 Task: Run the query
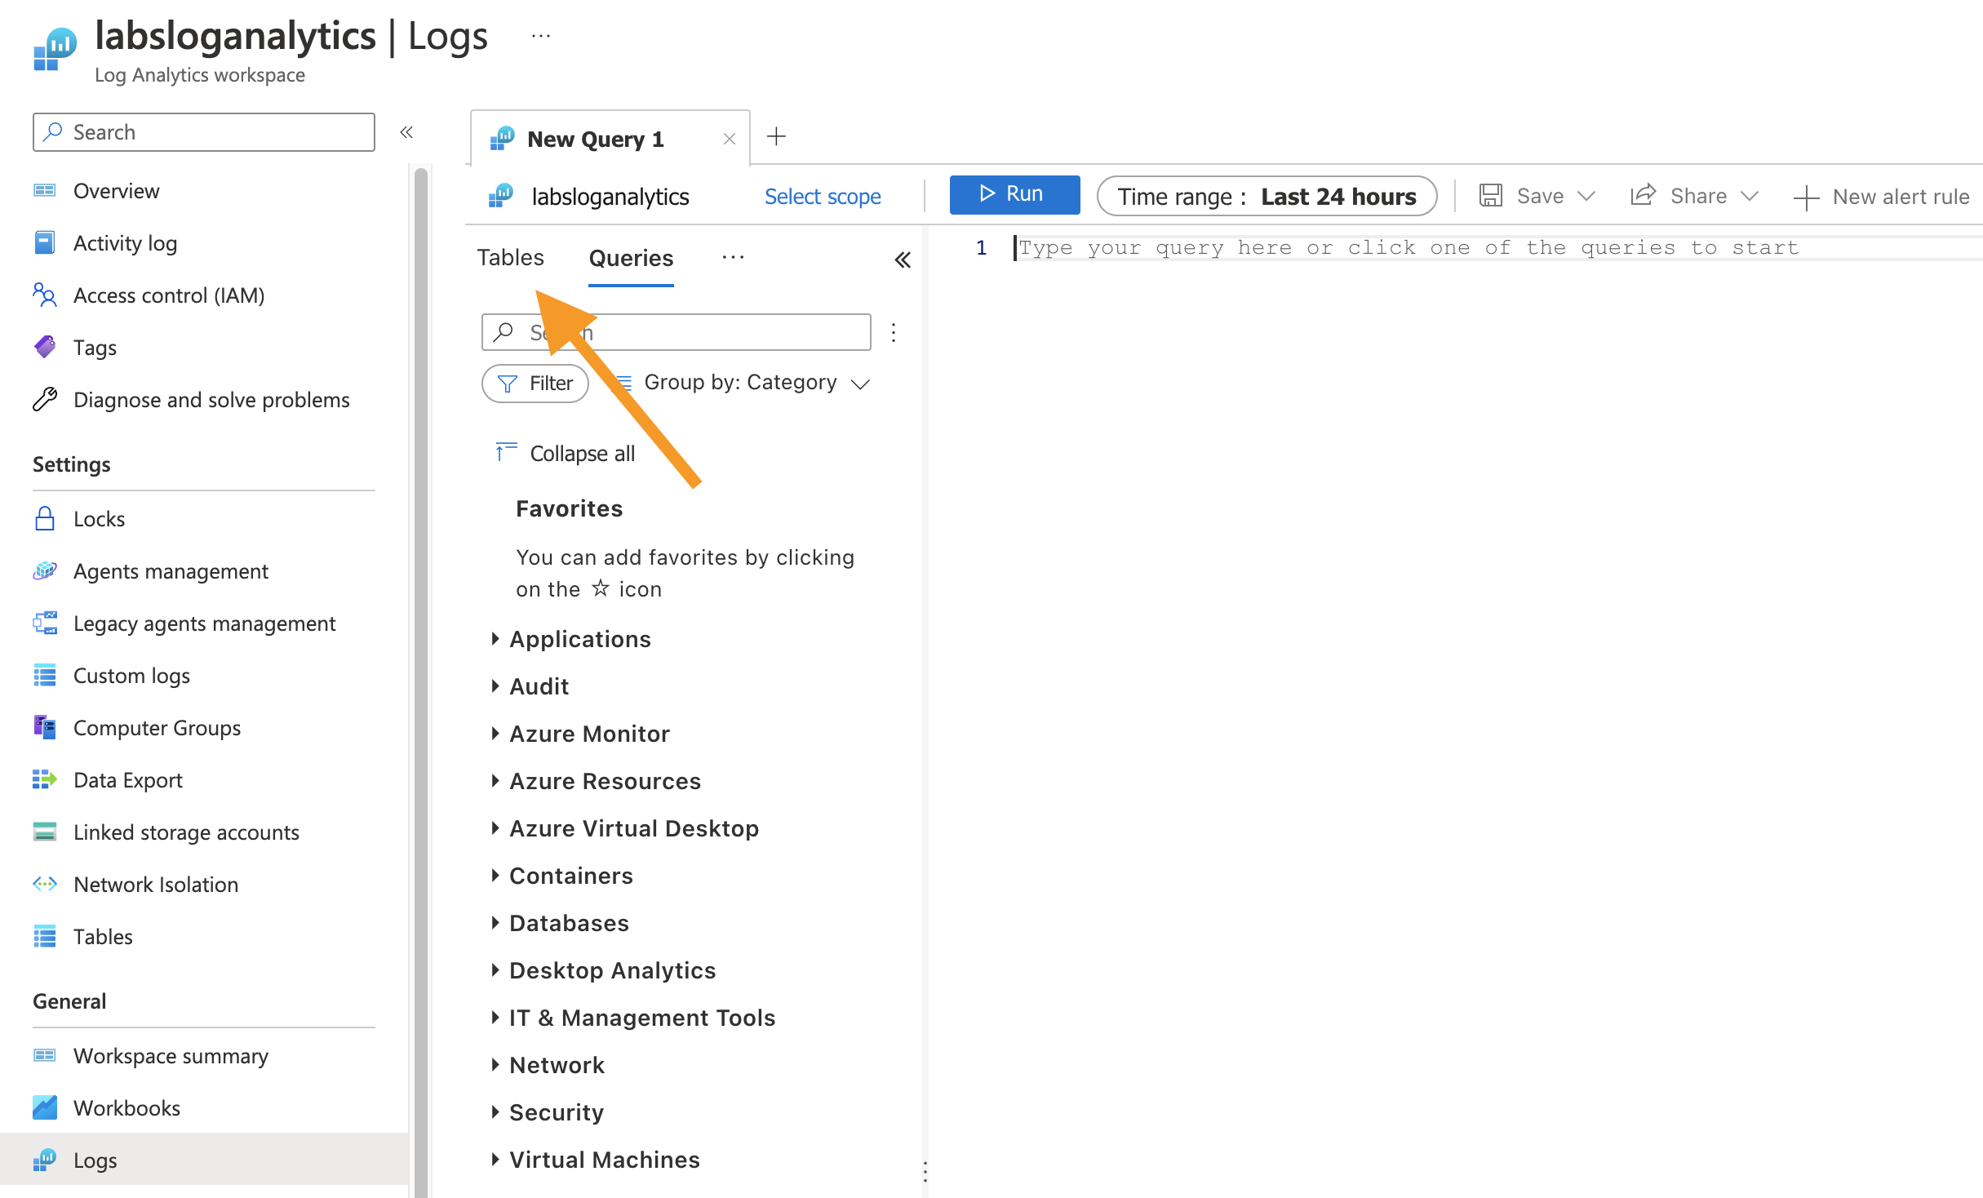pos(1014,194)
